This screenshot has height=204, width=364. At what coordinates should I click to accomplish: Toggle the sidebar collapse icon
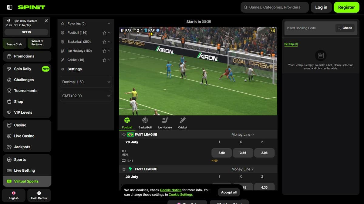pyautogui.click(x=9, y=7)
